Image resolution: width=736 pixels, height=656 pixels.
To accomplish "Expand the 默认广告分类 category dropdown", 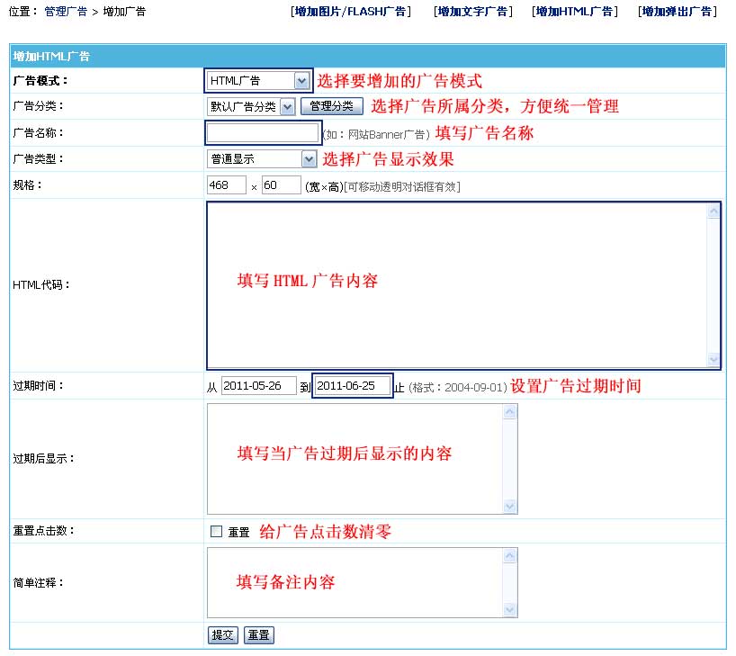I will pos(251,107).
